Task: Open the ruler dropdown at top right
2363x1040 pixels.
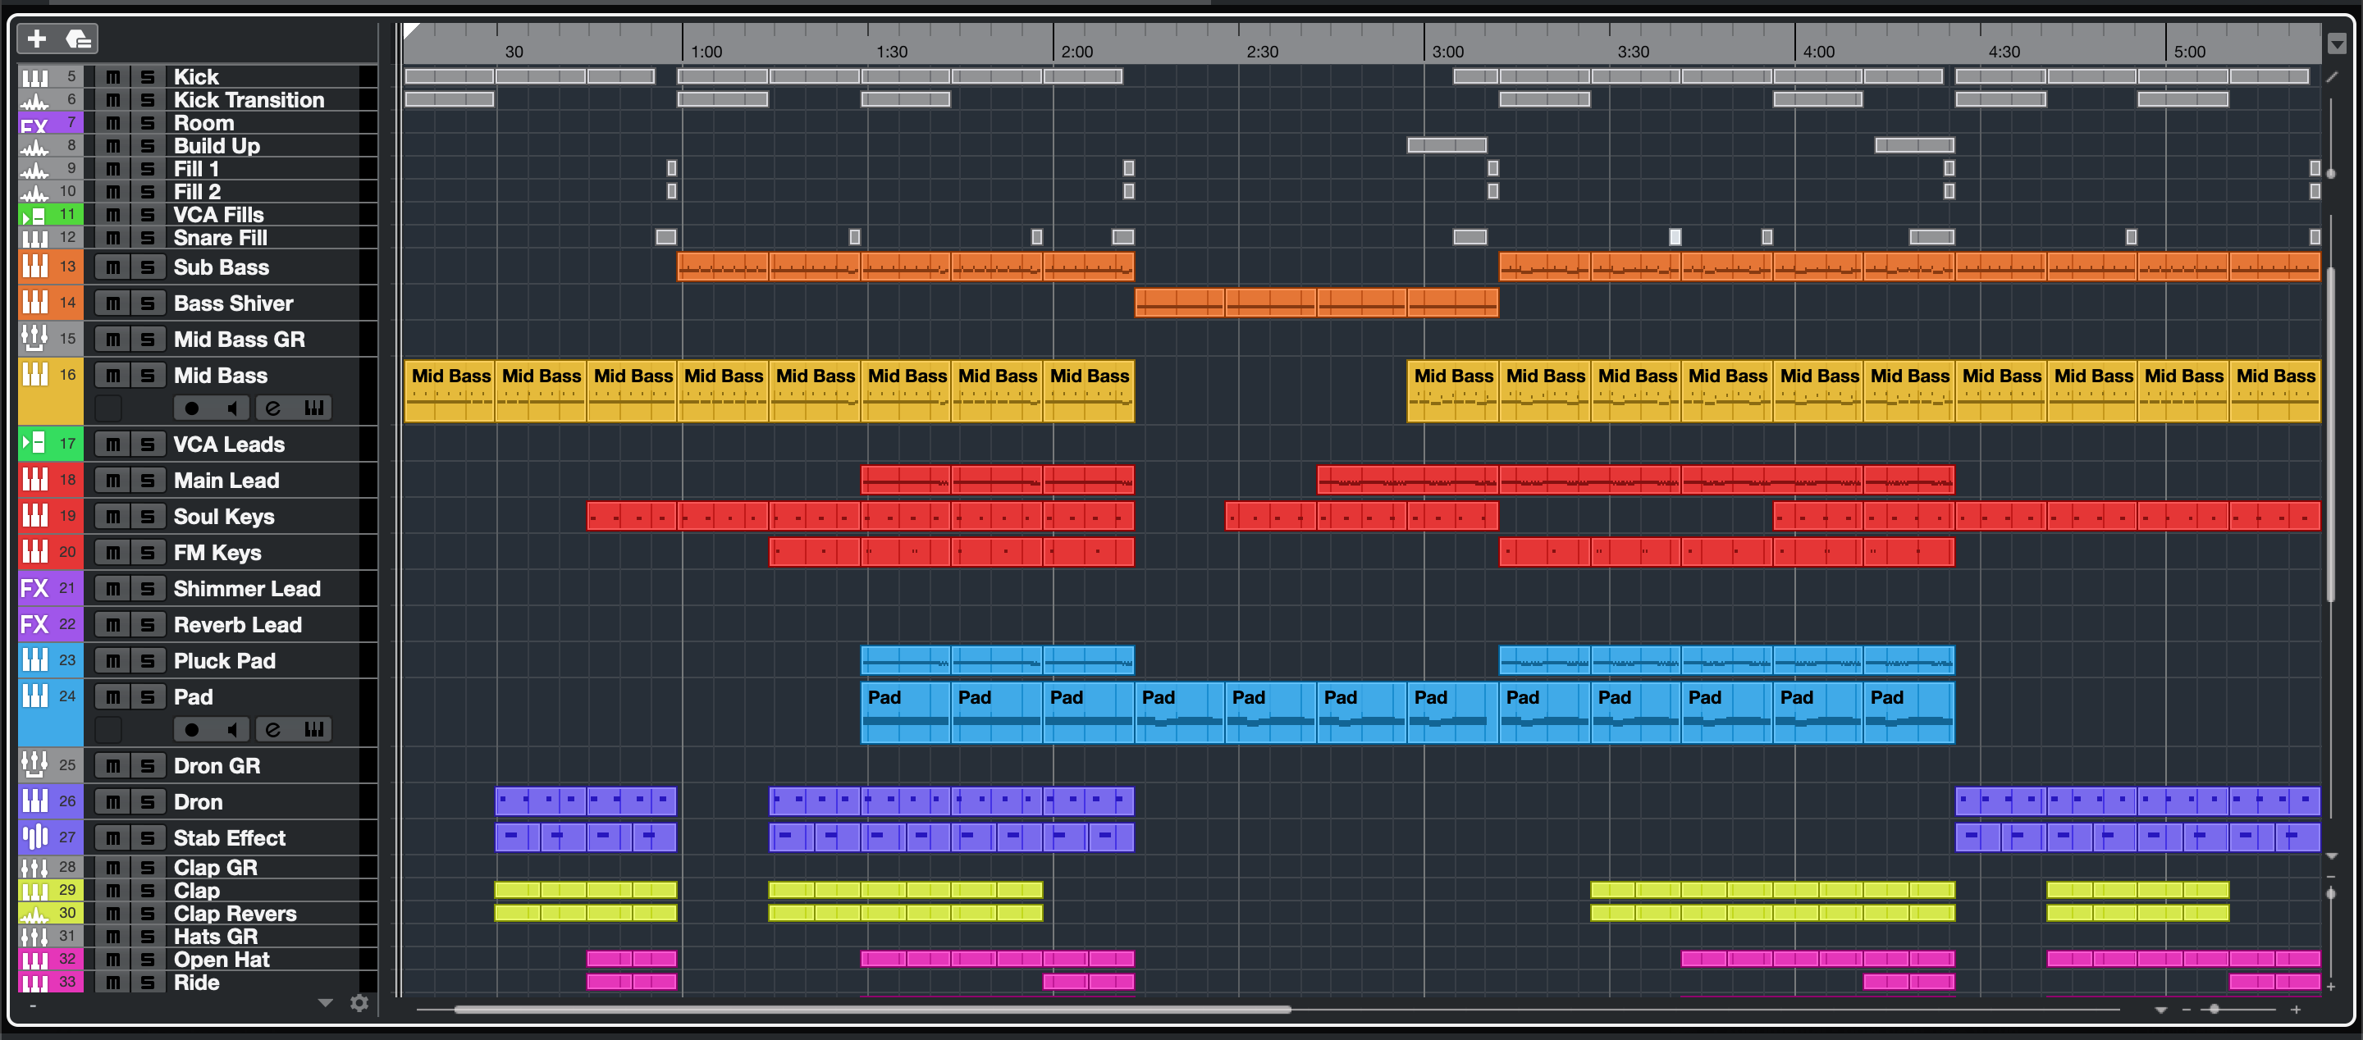Action: click(x=2337, y=43)
